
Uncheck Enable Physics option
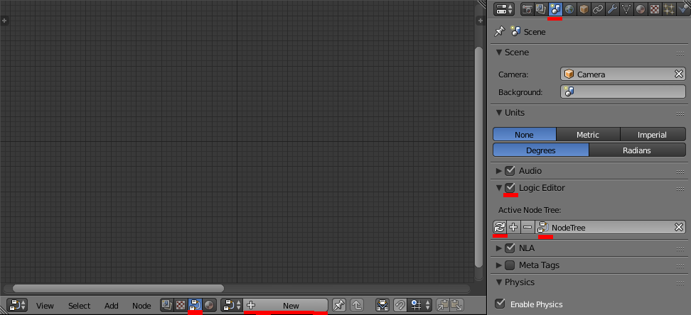tap(500, 304)
